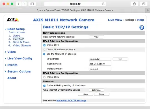This screenshot has width=150, height=109.
Task: Toggle the Safari sidebar icon
Action: pos(32,4)
